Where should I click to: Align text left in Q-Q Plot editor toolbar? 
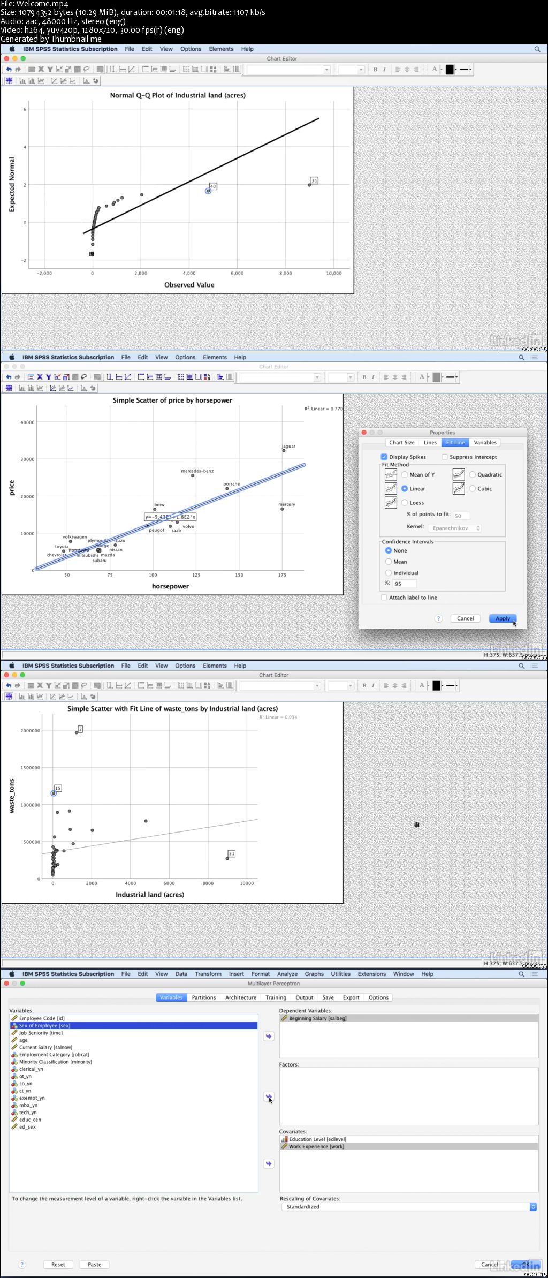398,70
